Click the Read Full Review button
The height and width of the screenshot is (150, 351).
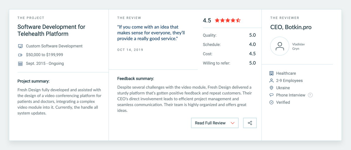(215, 123)
